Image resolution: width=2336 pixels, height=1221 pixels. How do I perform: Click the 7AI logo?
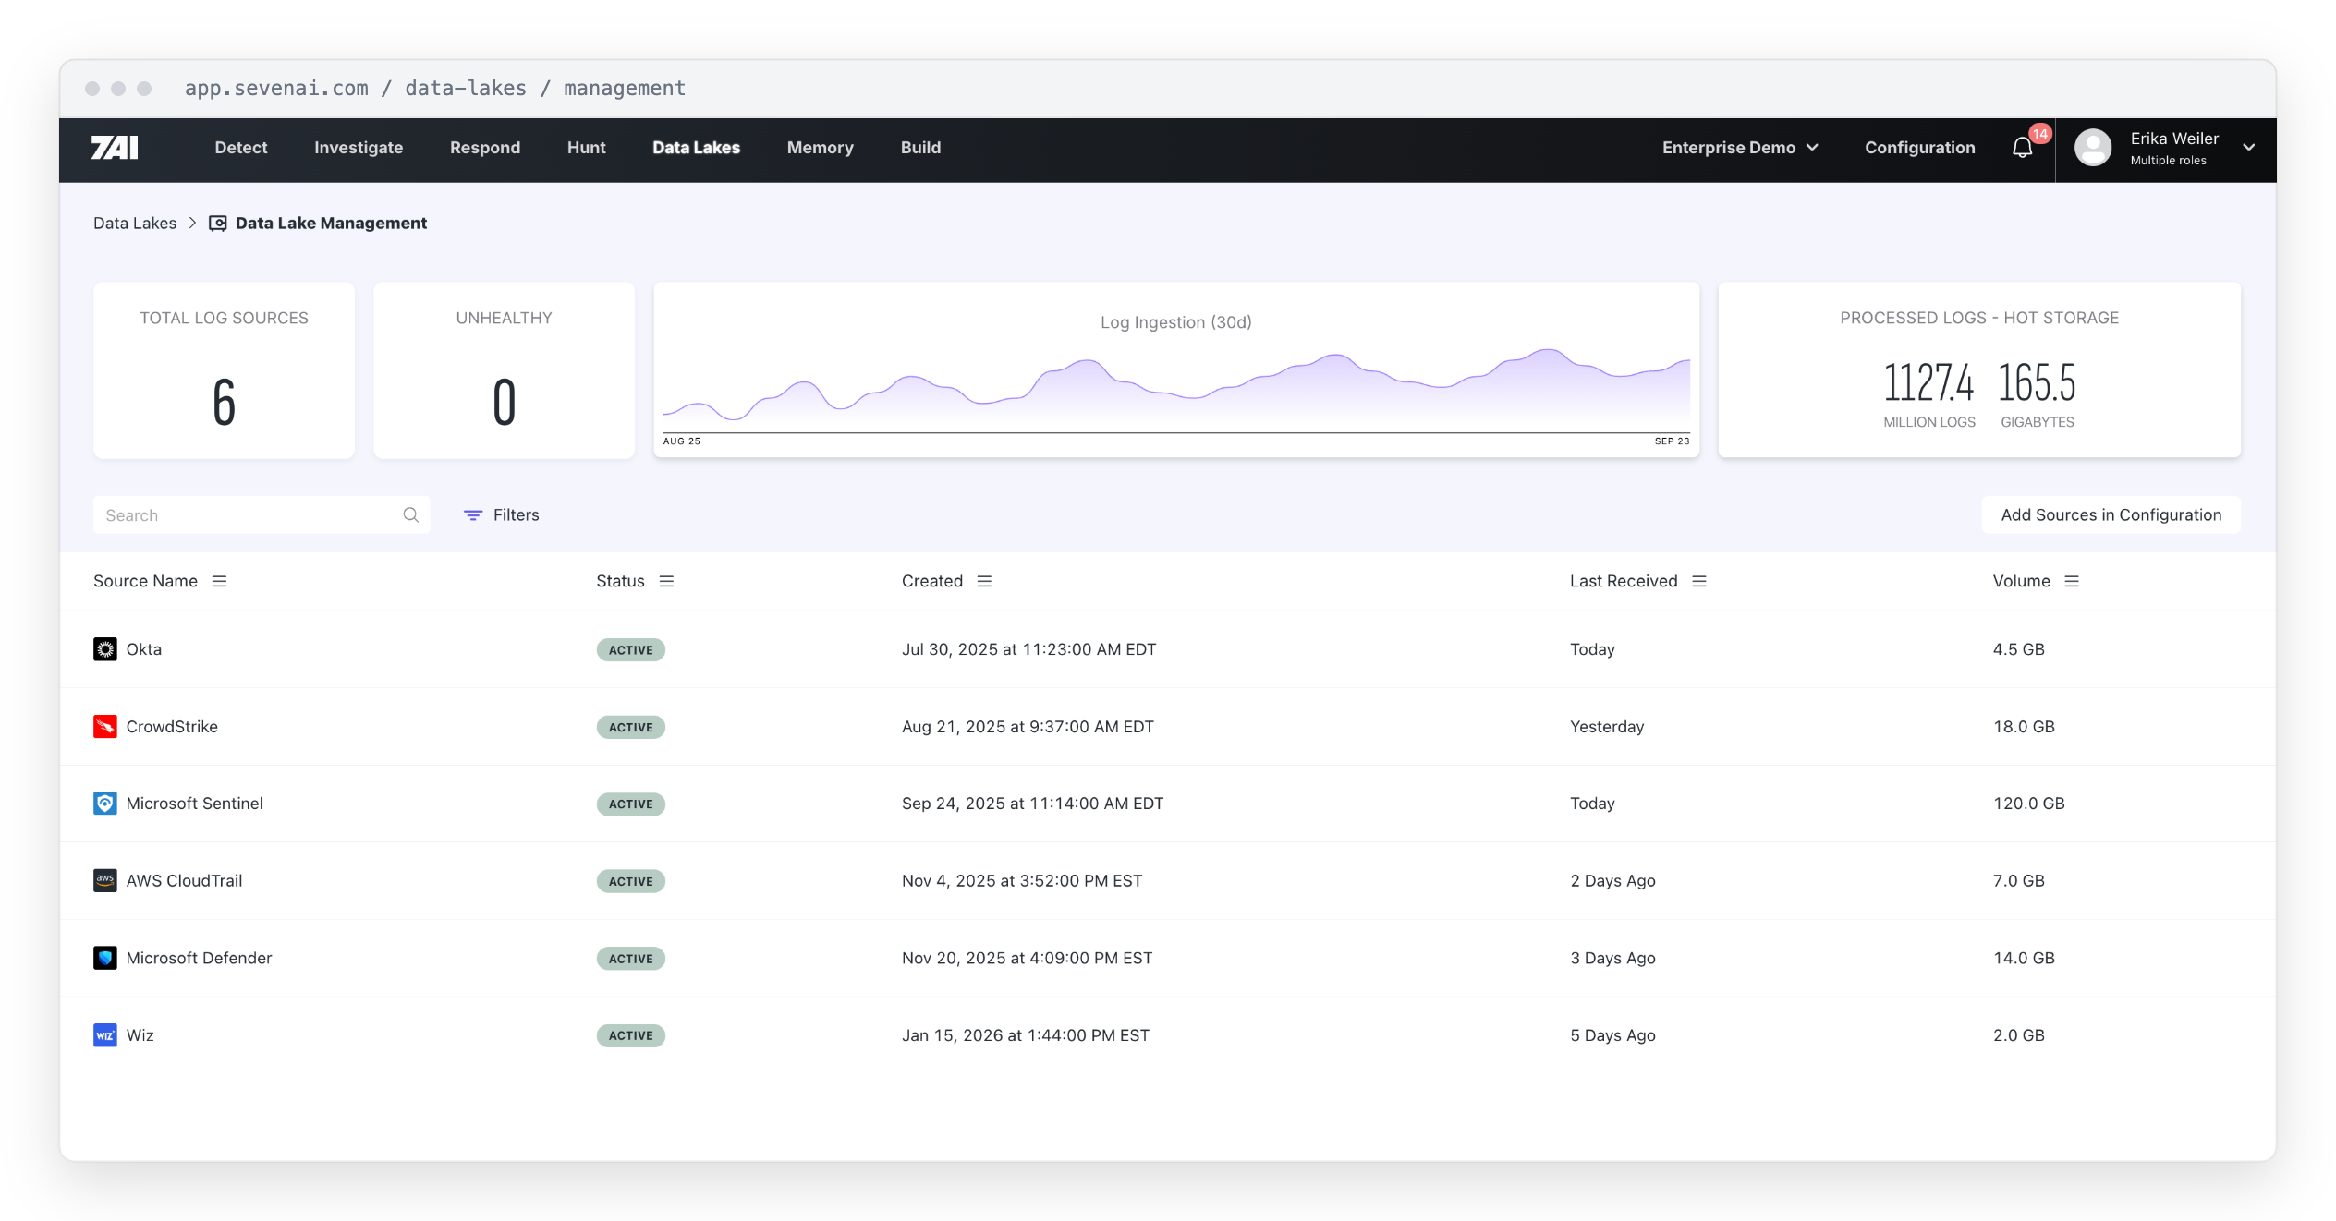(115, 148)
